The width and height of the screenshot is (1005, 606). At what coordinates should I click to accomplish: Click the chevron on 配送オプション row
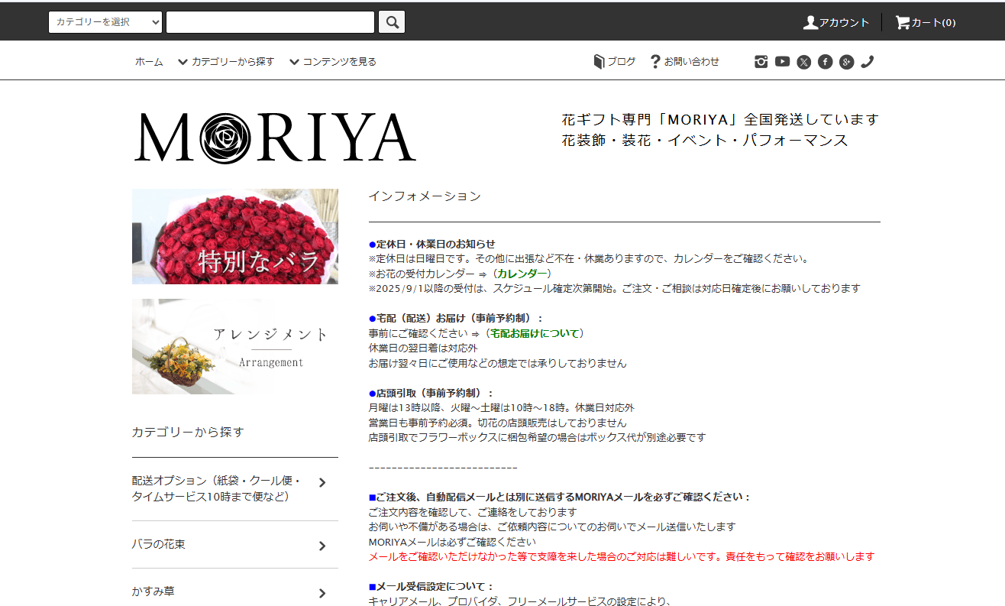tap(322, 482)
